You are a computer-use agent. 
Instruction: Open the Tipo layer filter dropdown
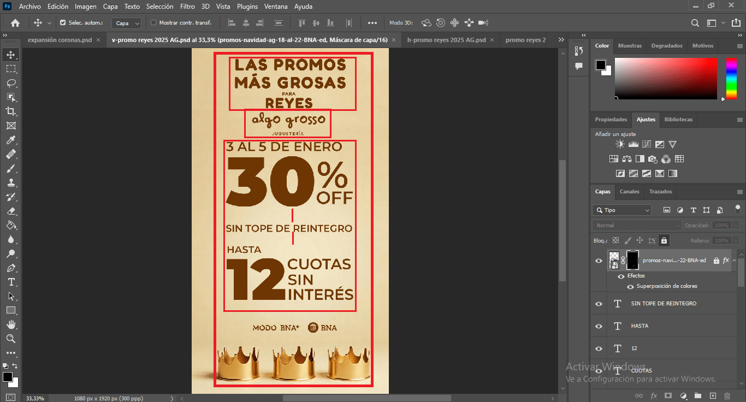pyautogui.click(x=622, y=210)
